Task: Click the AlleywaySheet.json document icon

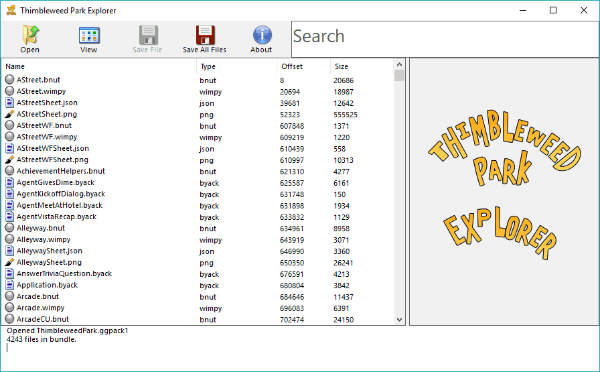Action: point(9,251)
